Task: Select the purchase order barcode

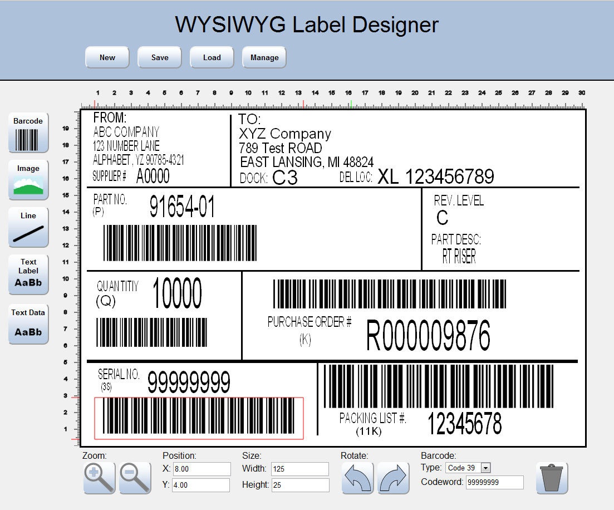Action: (390, 294)
